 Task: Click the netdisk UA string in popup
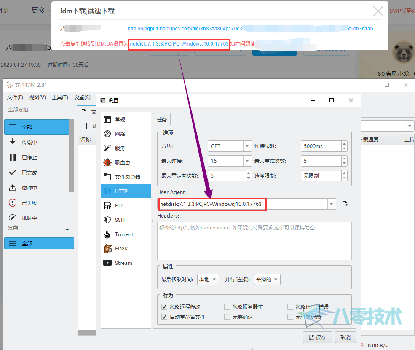[179, 44]
